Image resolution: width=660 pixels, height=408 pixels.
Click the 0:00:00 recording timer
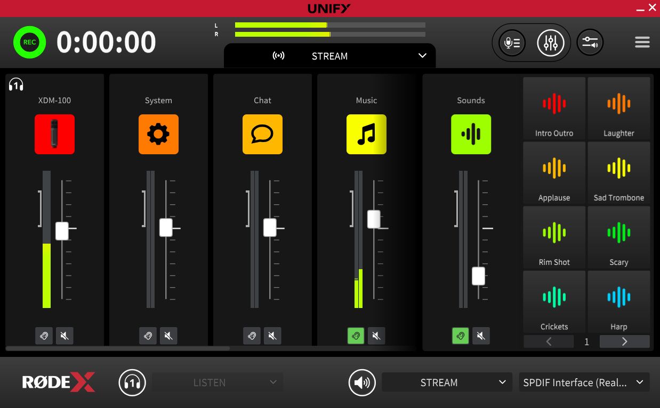click(x=106, y=42)
